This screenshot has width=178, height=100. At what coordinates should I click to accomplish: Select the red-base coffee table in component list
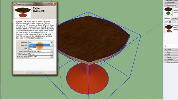pos(169,29)
